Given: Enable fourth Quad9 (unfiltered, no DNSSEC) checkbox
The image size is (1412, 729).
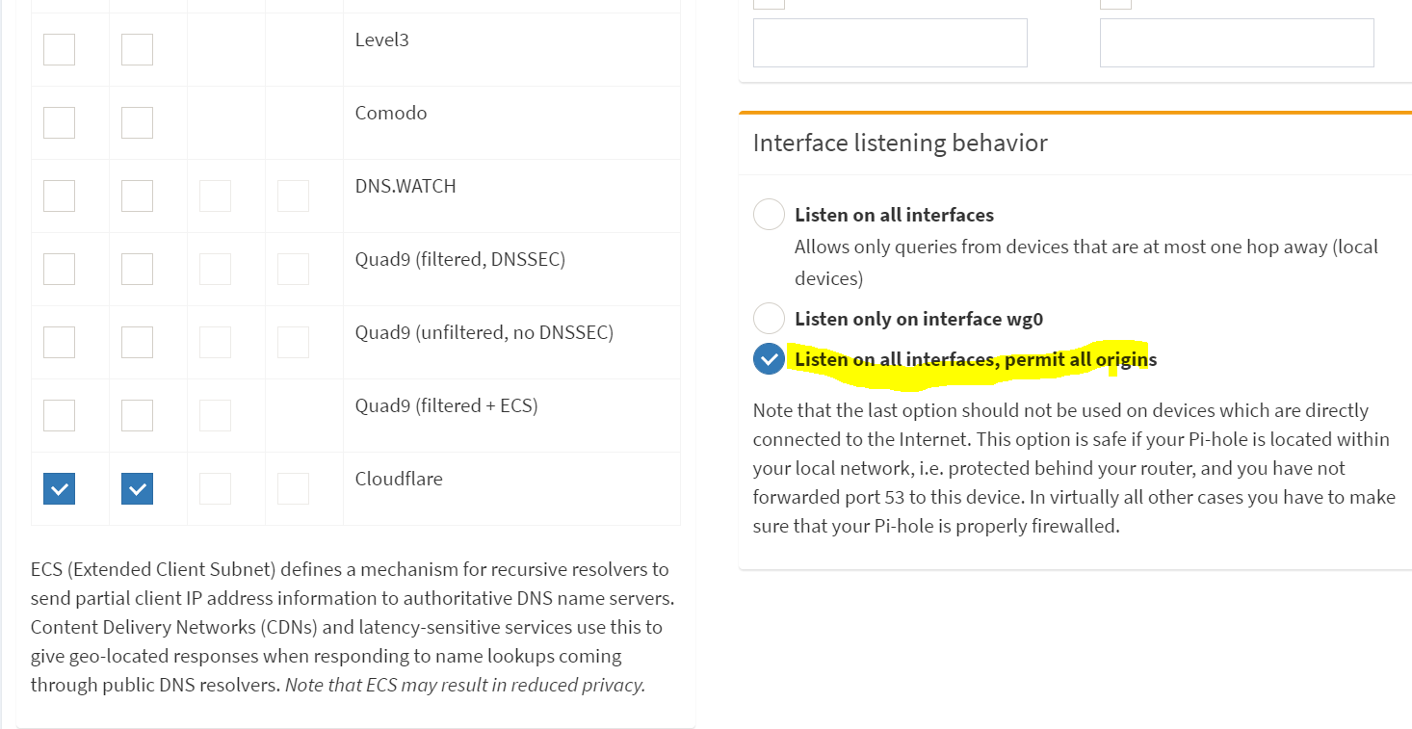Looking at the screenshot, I should pos(293,342).
